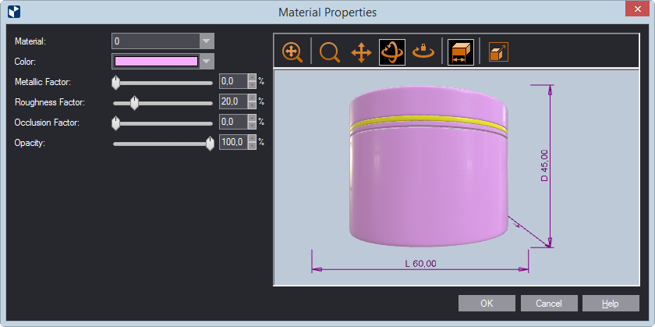Viewport: 655px width, 327px height.
Task: Click the Occlusion Factor slider handle
Action: (115, 123)
